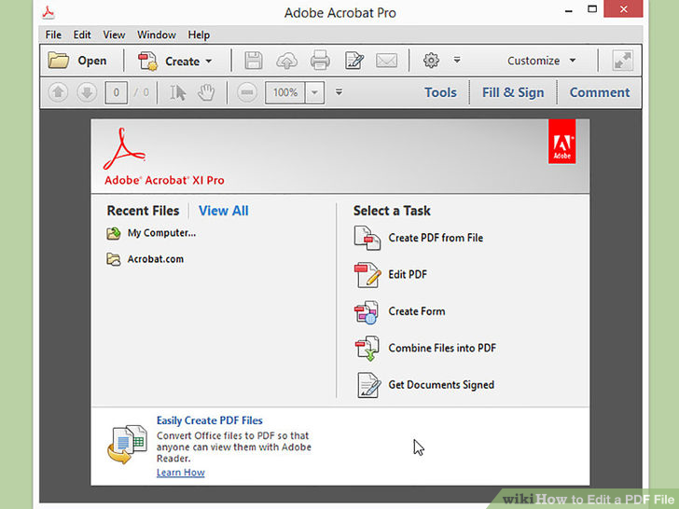This screenshot has height=509, width=679.
Task: Click the page number input field
Action: [x=116, y=92]
